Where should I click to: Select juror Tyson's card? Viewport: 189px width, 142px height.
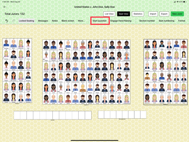pyautogui.click(x=119, y=56)
